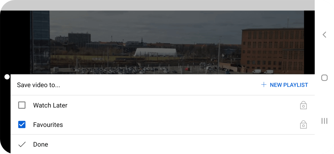Confirm selection with the Done text

pyautogui.click(x=41, y=144)
